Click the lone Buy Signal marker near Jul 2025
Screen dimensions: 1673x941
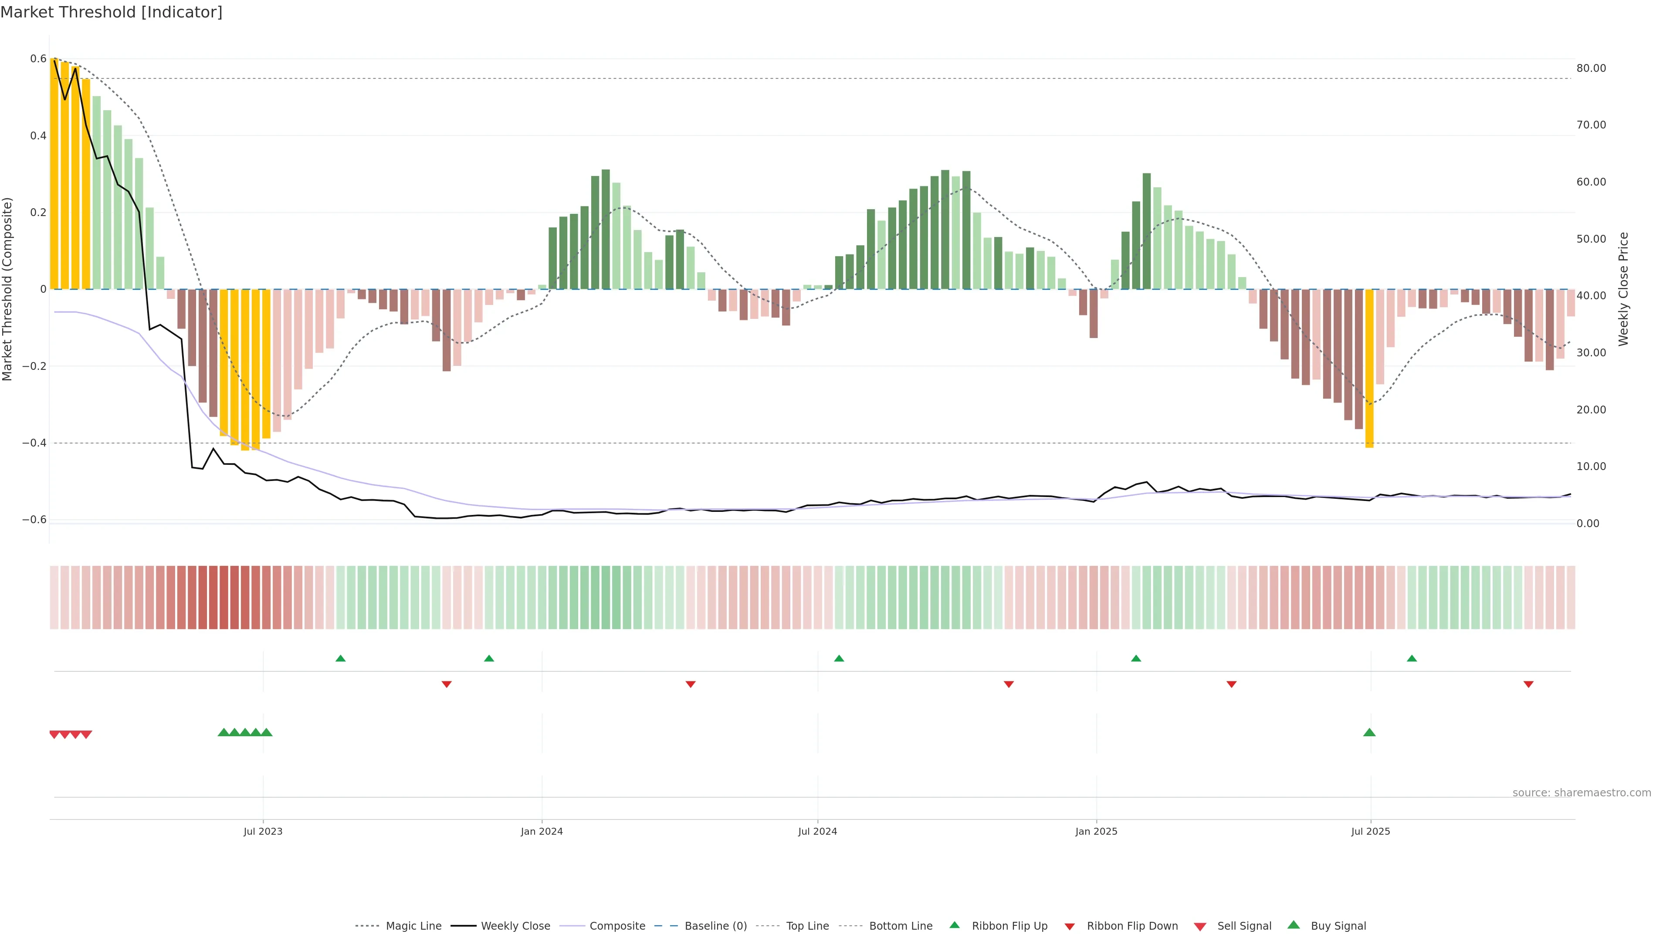click(1369, 732)
